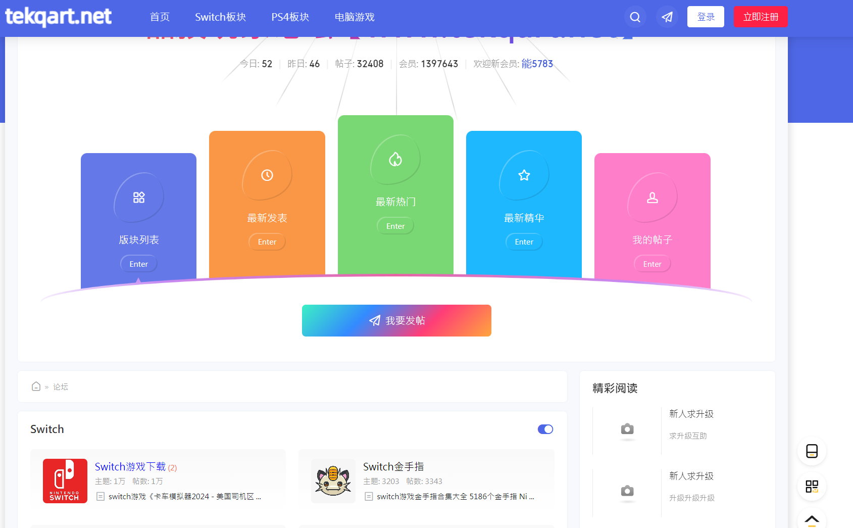
Task: Click the QR code floating icon
Action: tap(812, 487)
